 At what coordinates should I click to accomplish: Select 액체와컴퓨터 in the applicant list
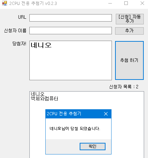45,99
